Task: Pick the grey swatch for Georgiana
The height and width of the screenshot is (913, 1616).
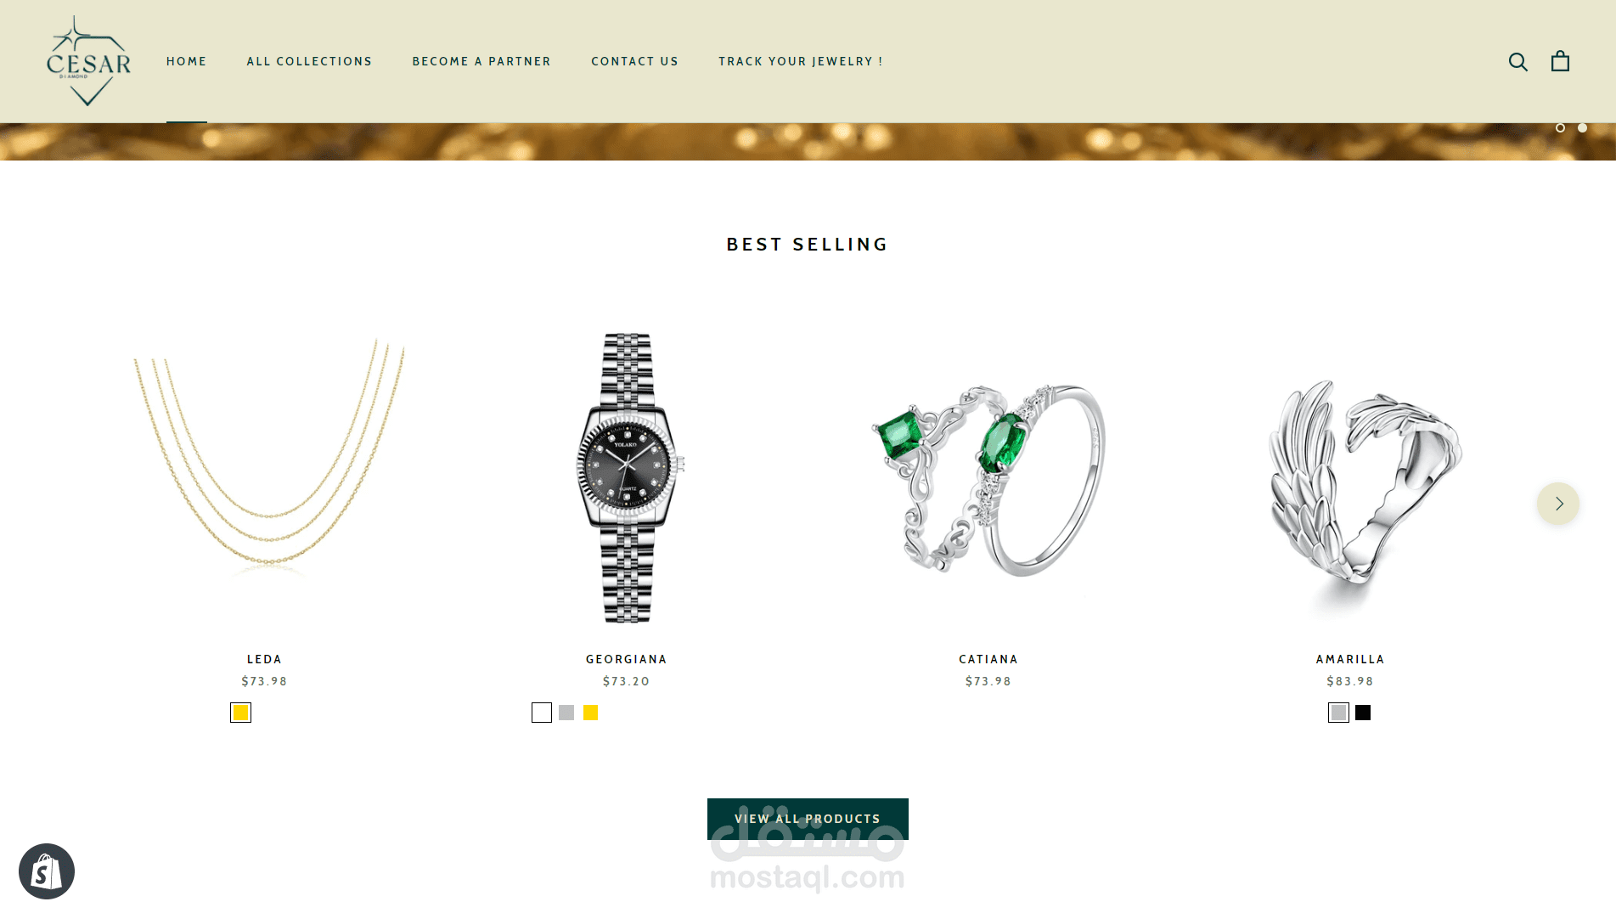Action: click(566, 713)
